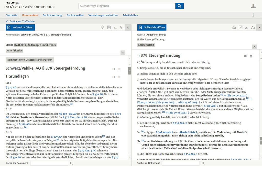
Task: Print the right law document
Action: pyautogui.click(x=234, y=27)
